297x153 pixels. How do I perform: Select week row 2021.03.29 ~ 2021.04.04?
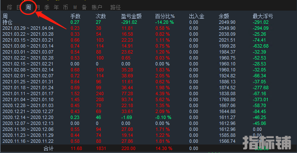click(28, 28)
